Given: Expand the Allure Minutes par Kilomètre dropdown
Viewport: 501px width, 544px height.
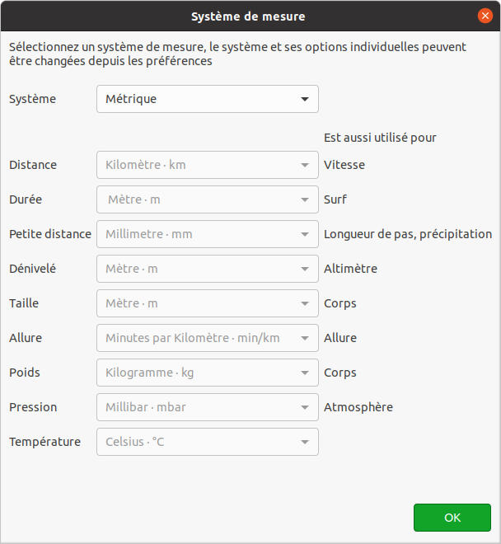Looking at the screenshot, I should click(x=207, y=338).
